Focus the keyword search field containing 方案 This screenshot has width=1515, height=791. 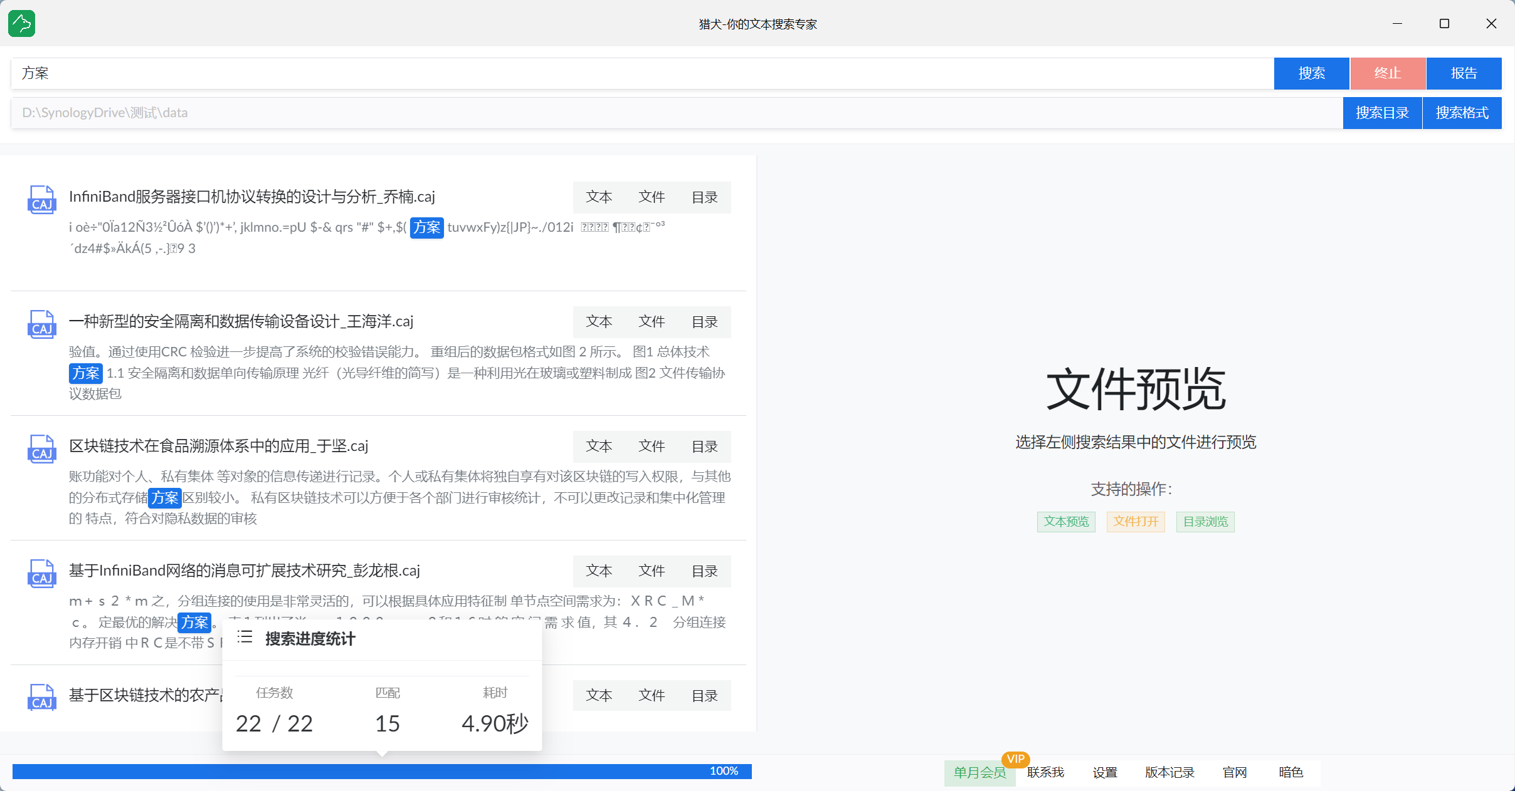642,73
